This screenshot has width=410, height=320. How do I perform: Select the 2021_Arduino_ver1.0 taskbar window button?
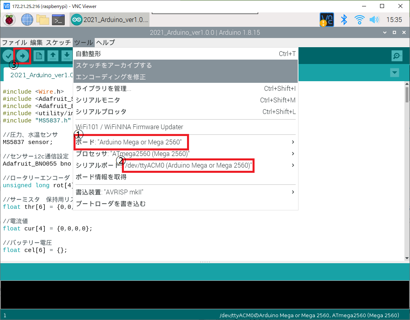pos(109,20)
